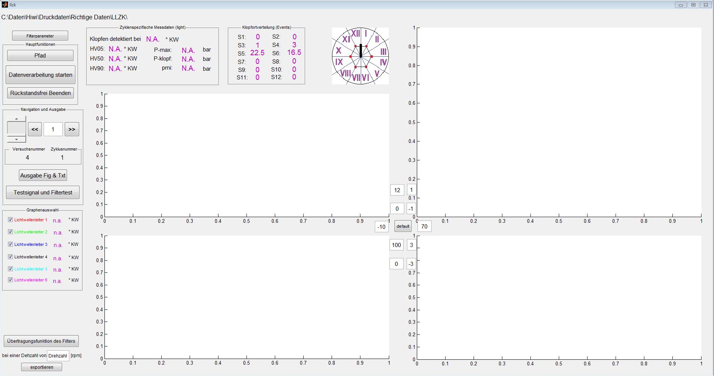Toggle Lichtwellenleiter 4 checkbox
Viewport: 714px width, 376px height.
tap(11, 257)
